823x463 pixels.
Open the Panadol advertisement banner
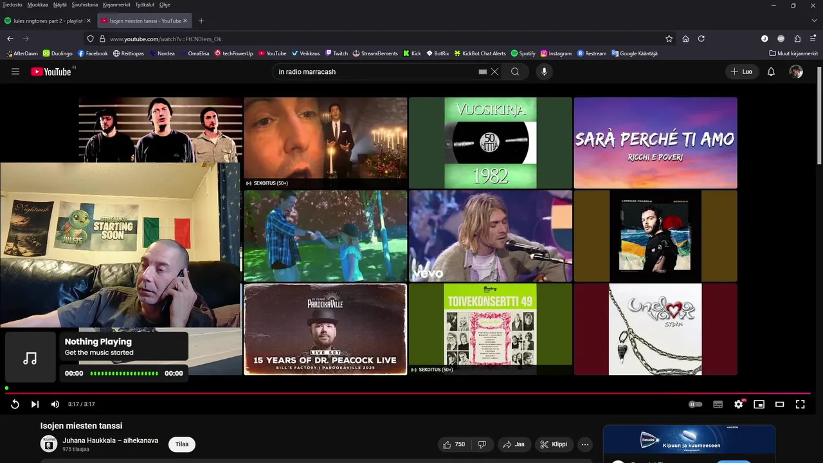689,440
